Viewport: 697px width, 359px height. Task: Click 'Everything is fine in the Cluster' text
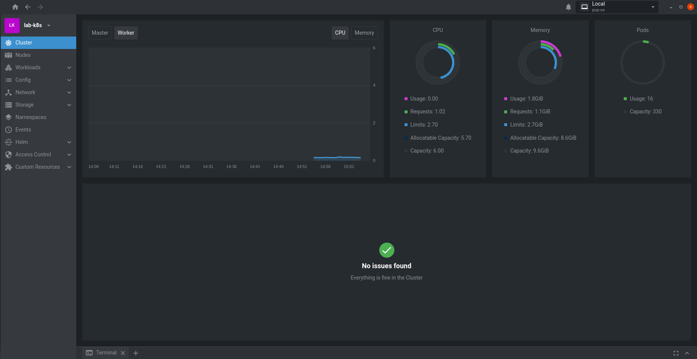tap(386, 278)
